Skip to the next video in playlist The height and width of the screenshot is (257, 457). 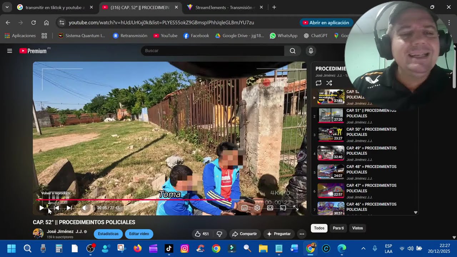click(69, 208)
